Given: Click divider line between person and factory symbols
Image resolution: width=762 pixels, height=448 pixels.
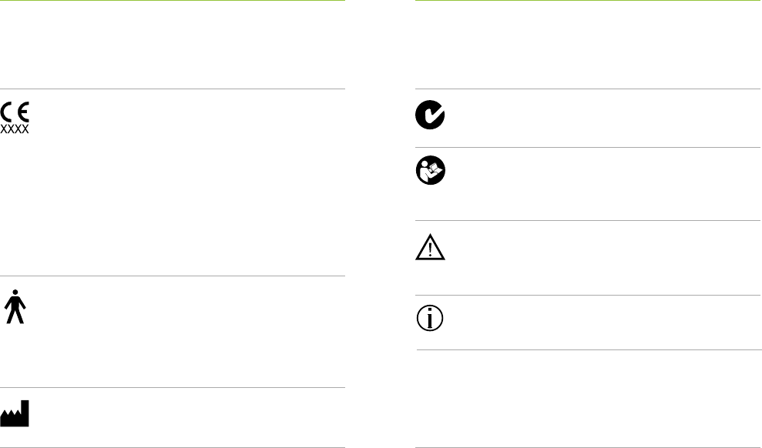Looking at the screenshot, I should click(173, 387).
